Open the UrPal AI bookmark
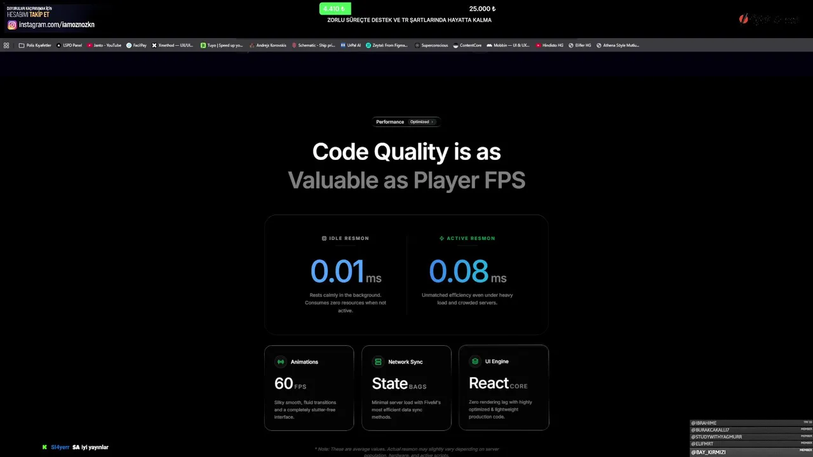 (350, 46)
